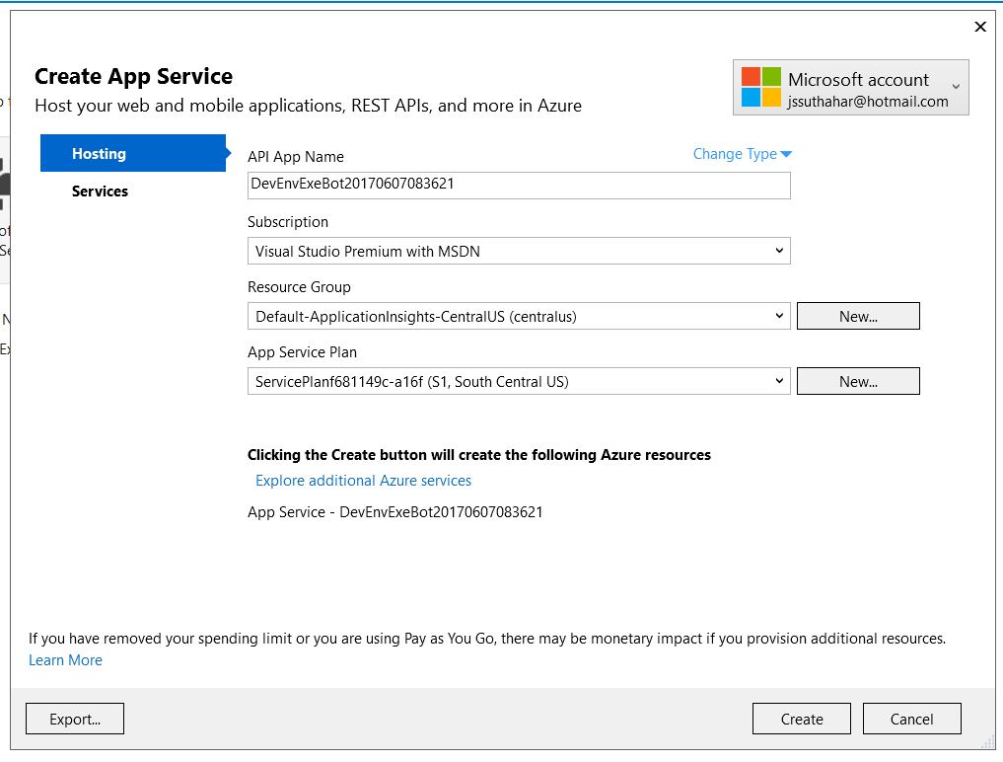
Task: Click the dialog resize grip corner
Action: (x=988, y=743)
